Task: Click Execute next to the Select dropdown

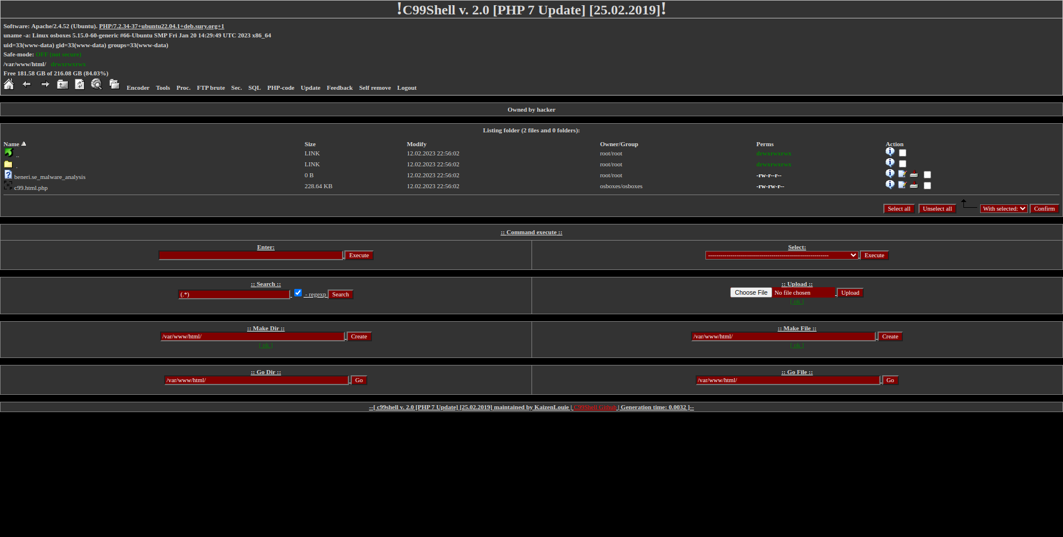Action: [x=875, y=256]
